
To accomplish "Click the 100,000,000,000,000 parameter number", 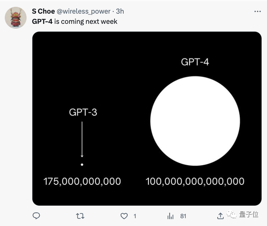I will pyautogui.click(x=195, y=181).
